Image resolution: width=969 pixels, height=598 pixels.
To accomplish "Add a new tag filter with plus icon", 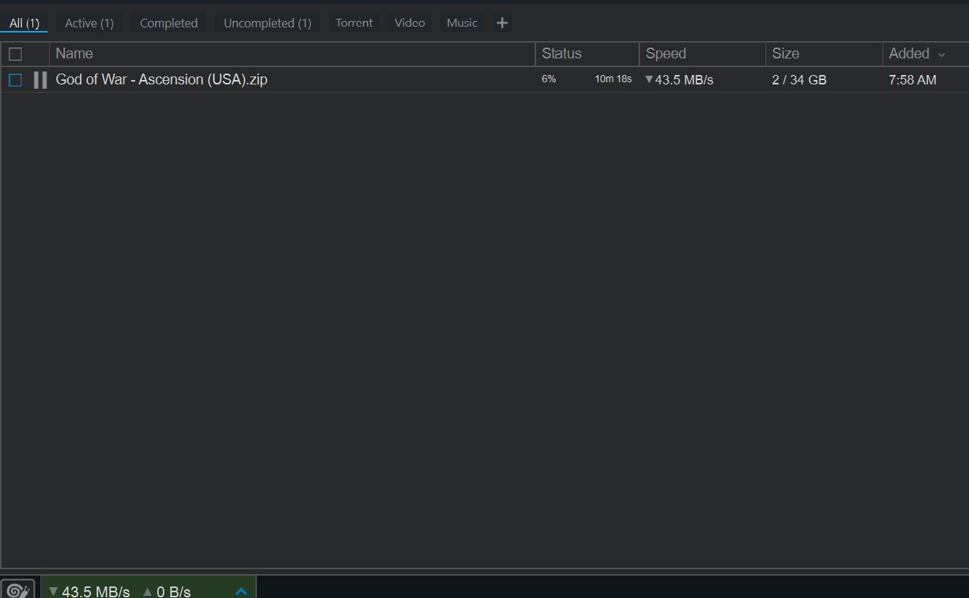I will (x=502, y=23).
